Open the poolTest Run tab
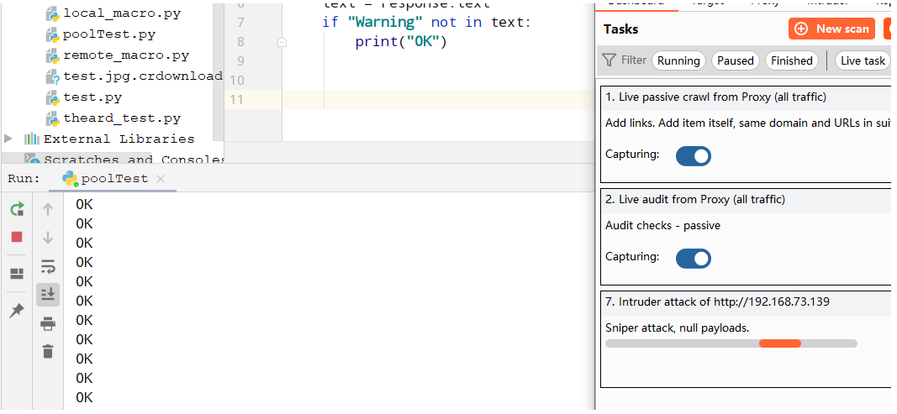 pos(113,179)
